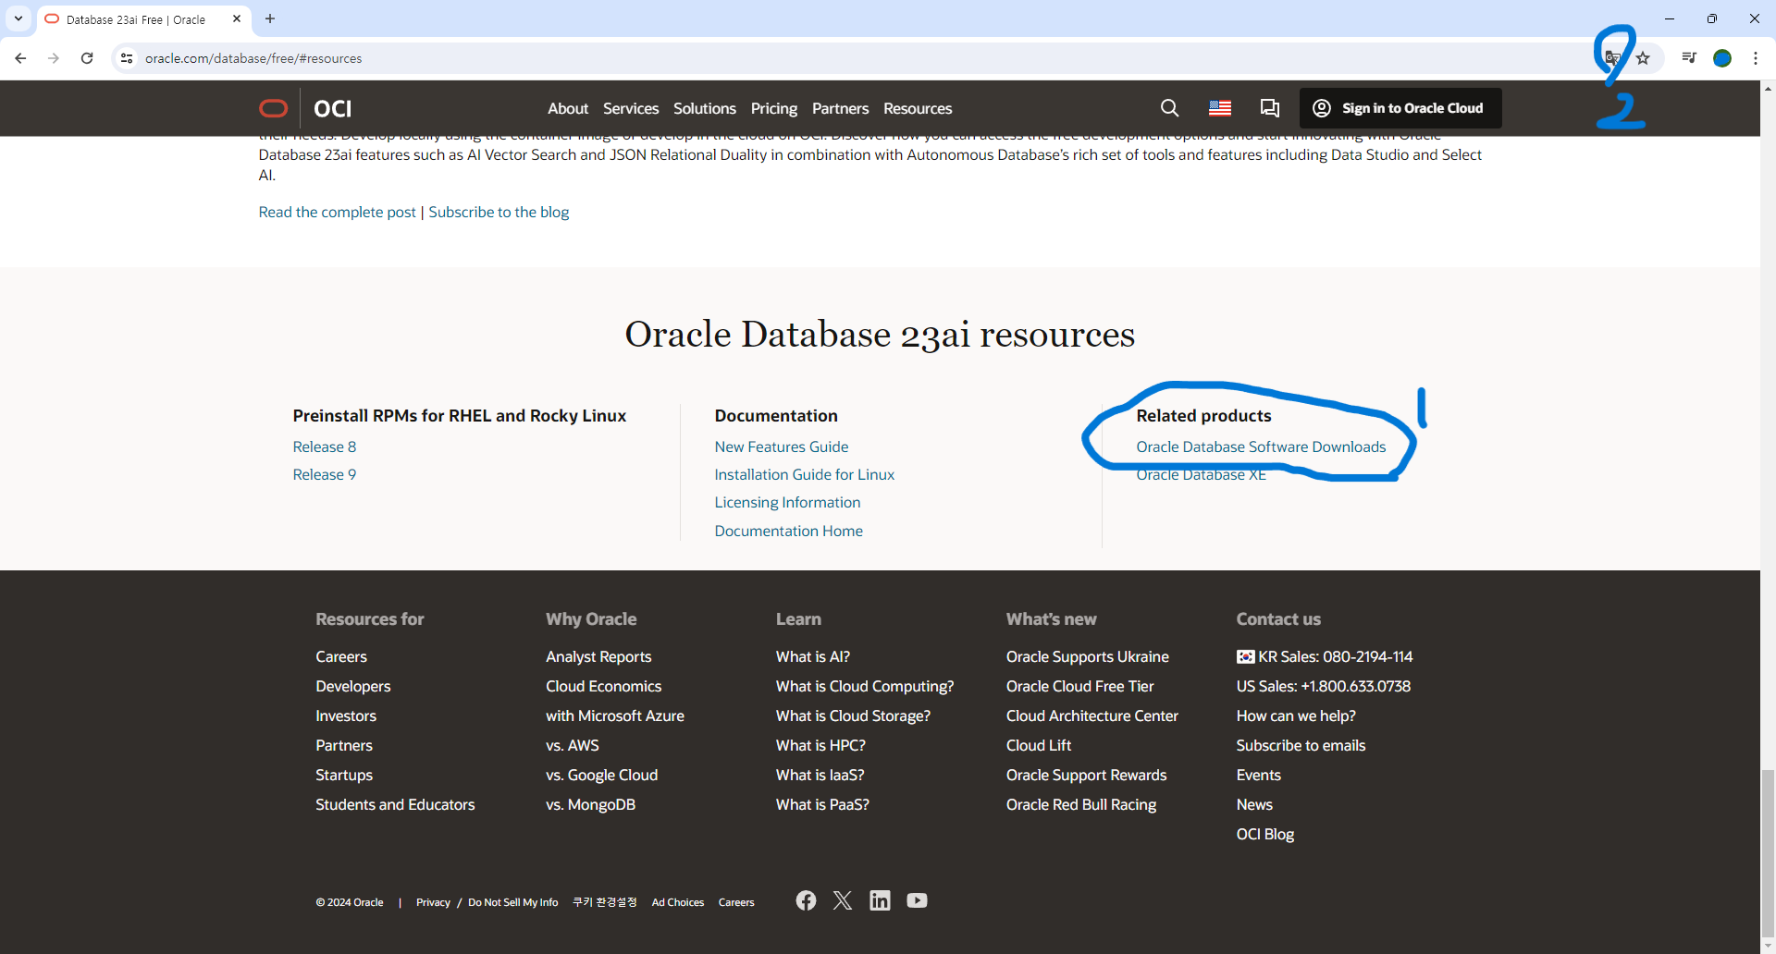
Task: Open Oracle's LinkedIn icon
Action: coord(880,900)
